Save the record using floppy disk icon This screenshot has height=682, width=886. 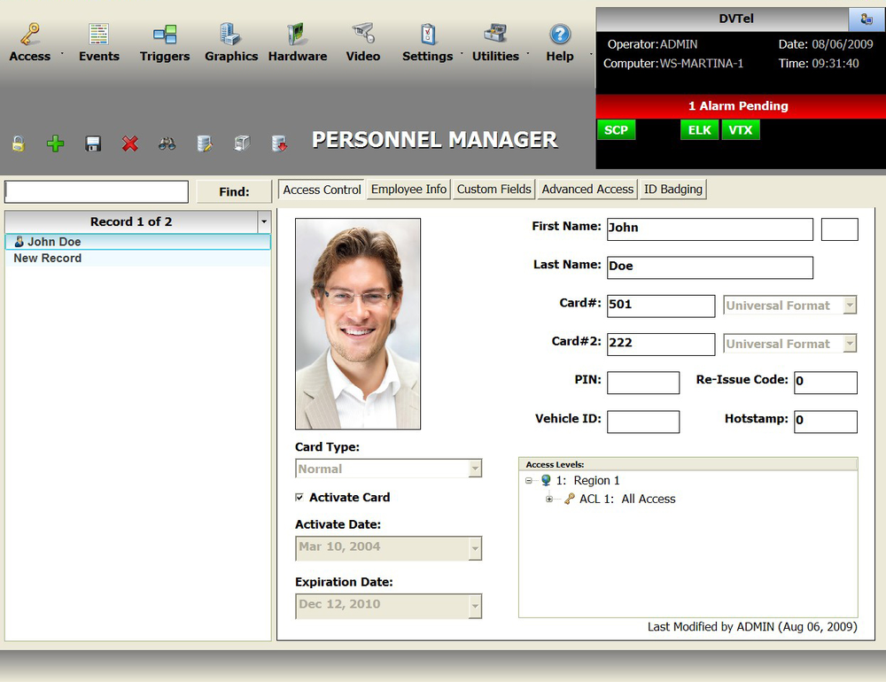tap(93, 143)
